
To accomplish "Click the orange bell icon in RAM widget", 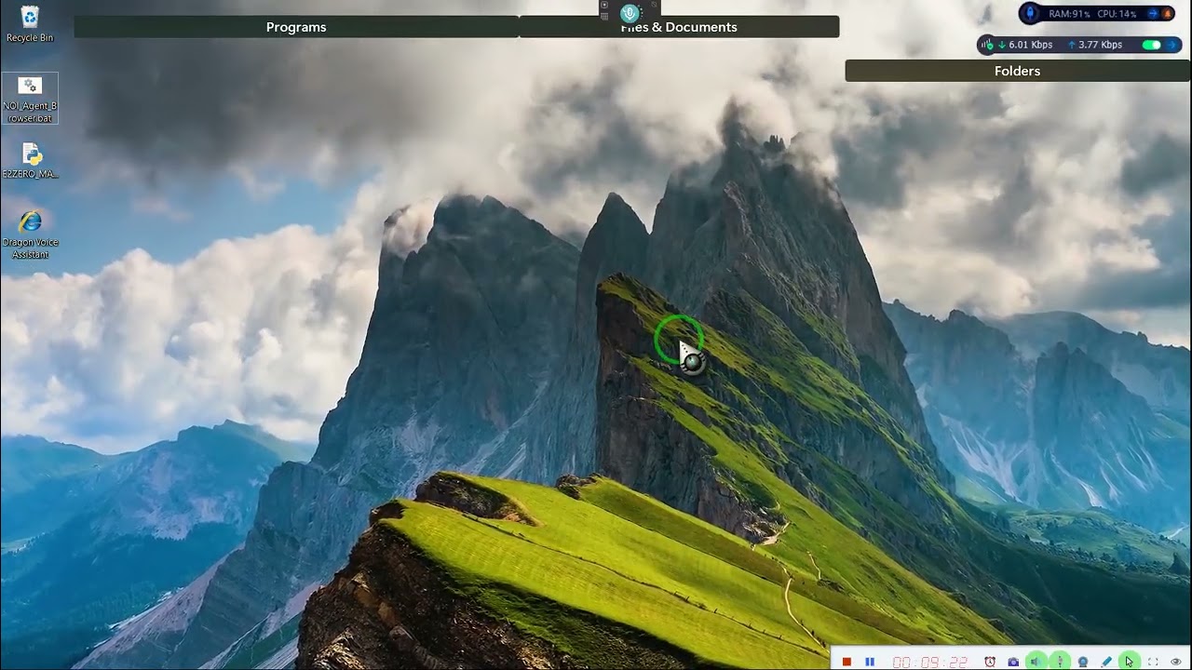I will [x=1167, y=13].
